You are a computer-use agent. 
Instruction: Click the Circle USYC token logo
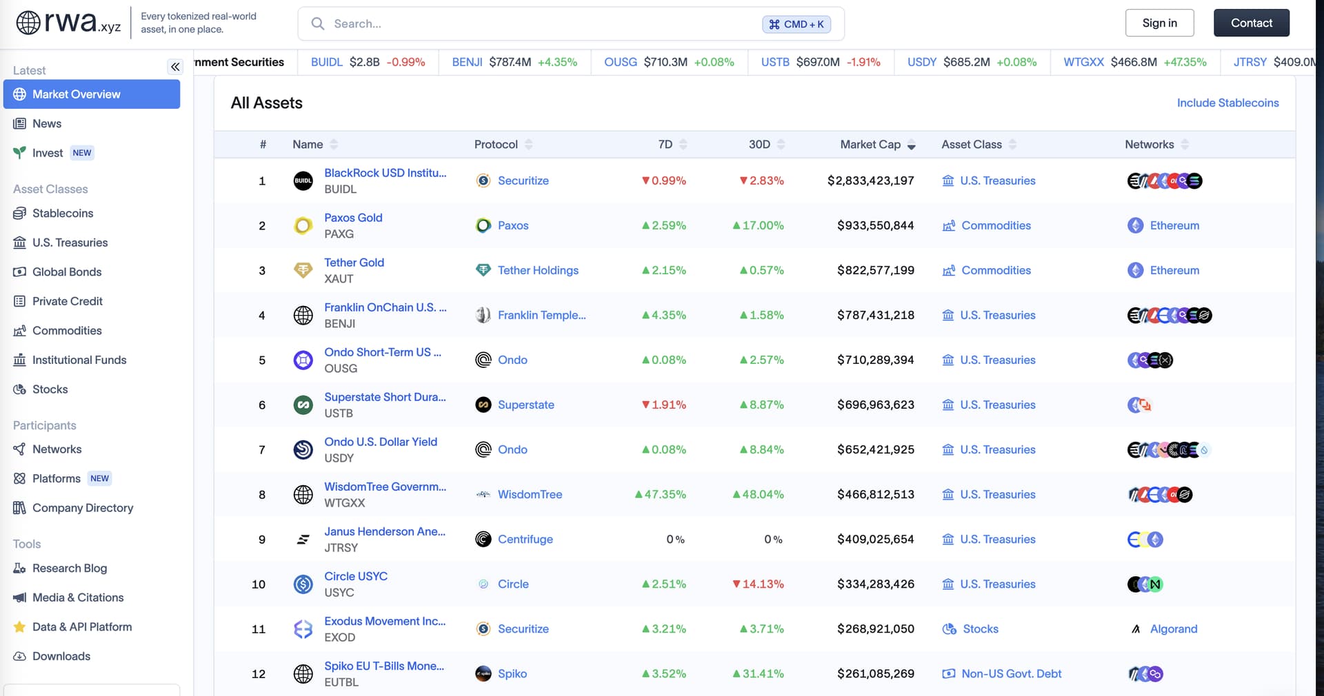click(x=303, y=584)
